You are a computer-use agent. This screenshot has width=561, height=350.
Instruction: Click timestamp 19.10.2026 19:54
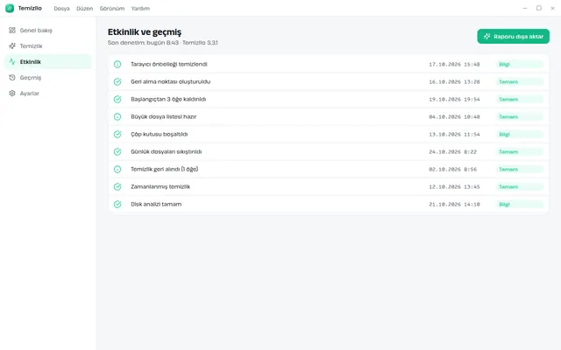(x=454, y=99)
